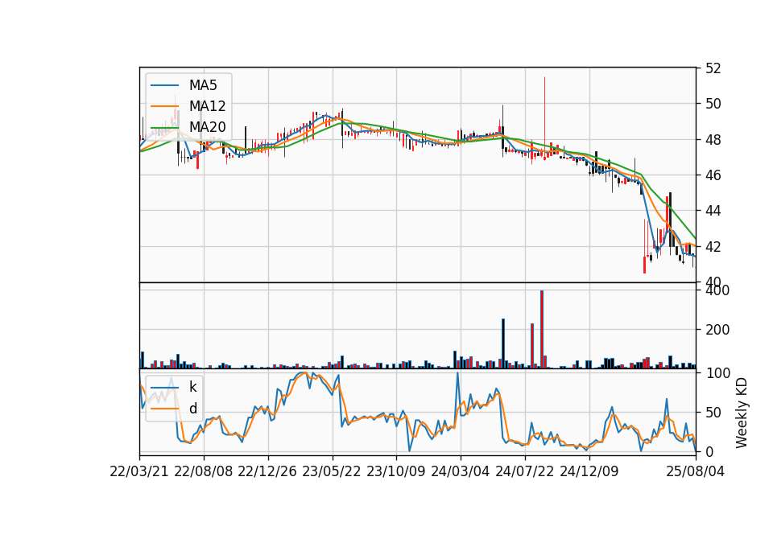
Task: Click the MA5 legend label
Action: pyautogui.click(x=203, y=85)
